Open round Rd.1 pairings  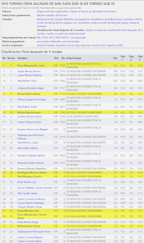[x=39, y=38]
